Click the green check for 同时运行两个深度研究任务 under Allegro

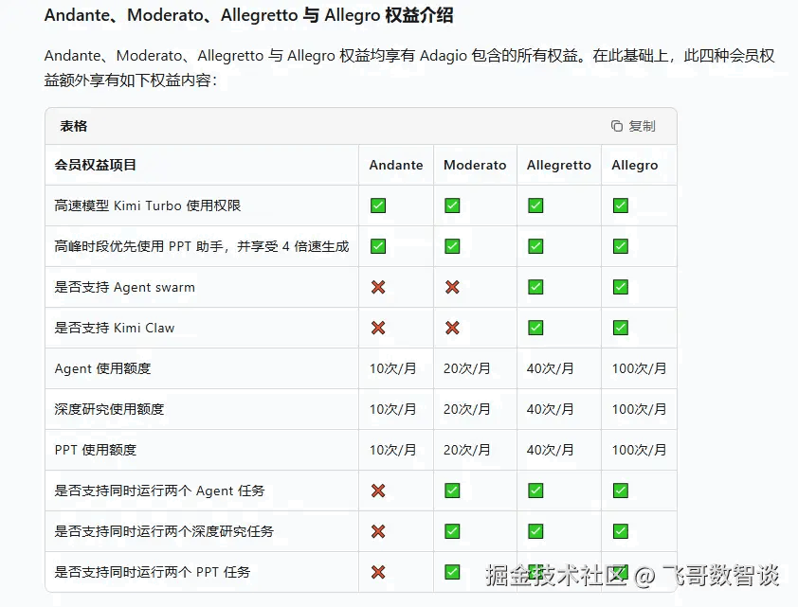(621, 531)
